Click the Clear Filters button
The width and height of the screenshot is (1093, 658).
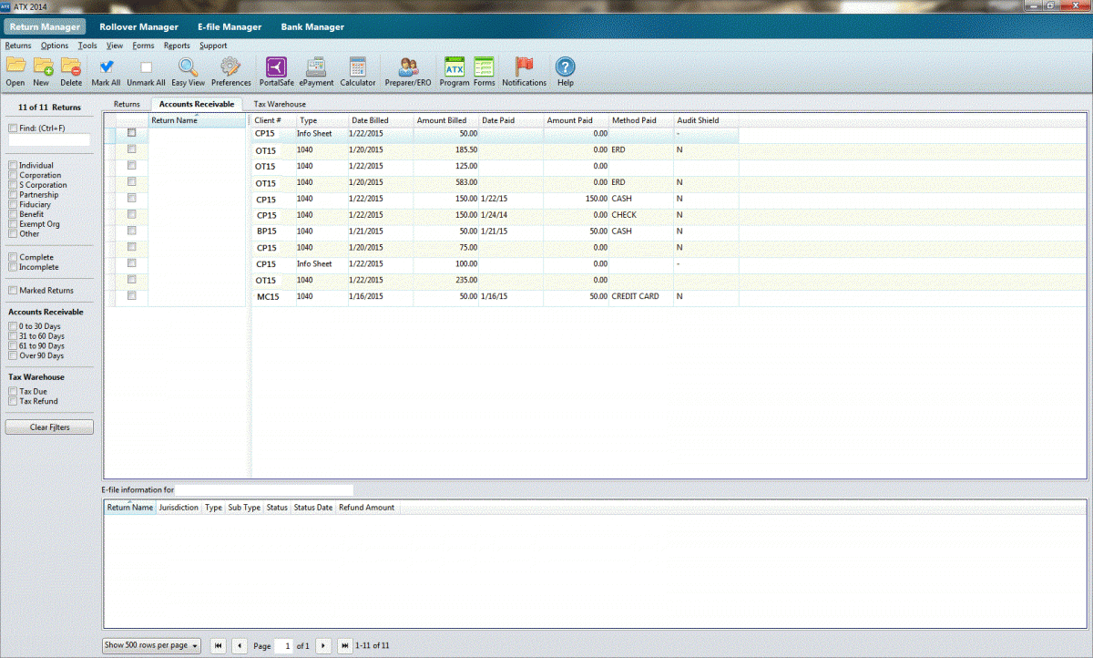pyautogui.click(x=49, y=427)
